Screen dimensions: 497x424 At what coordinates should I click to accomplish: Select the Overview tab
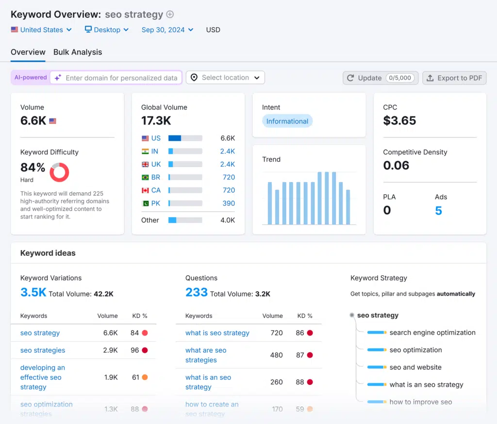pyautogui.click(x=28, y=52)
